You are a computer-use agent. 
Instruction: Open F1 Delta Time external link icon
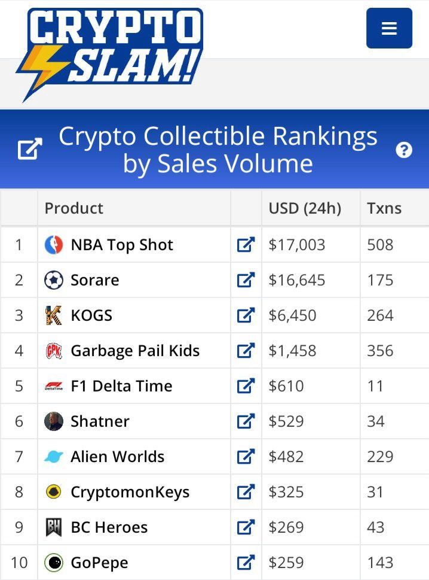click(x=246, y=386)
